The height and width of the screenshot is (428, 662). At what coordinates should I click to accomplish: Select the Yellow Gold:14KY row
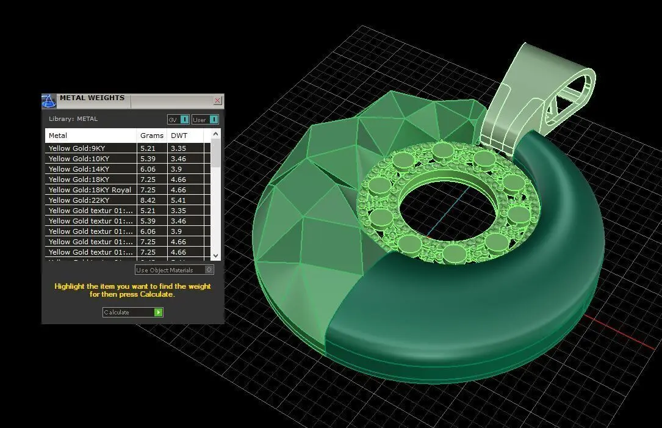128,169
